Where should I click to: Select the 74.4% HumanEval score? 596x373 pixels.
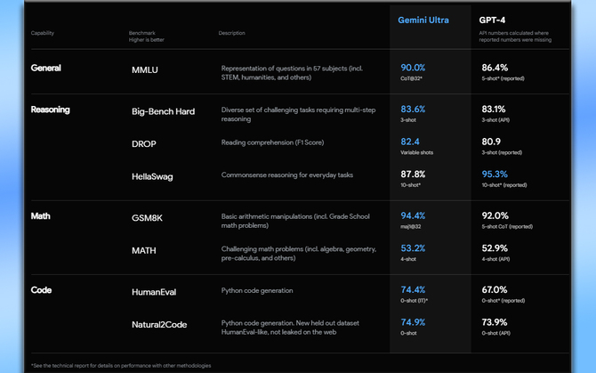pyautogui.click(x=413, y=289)
